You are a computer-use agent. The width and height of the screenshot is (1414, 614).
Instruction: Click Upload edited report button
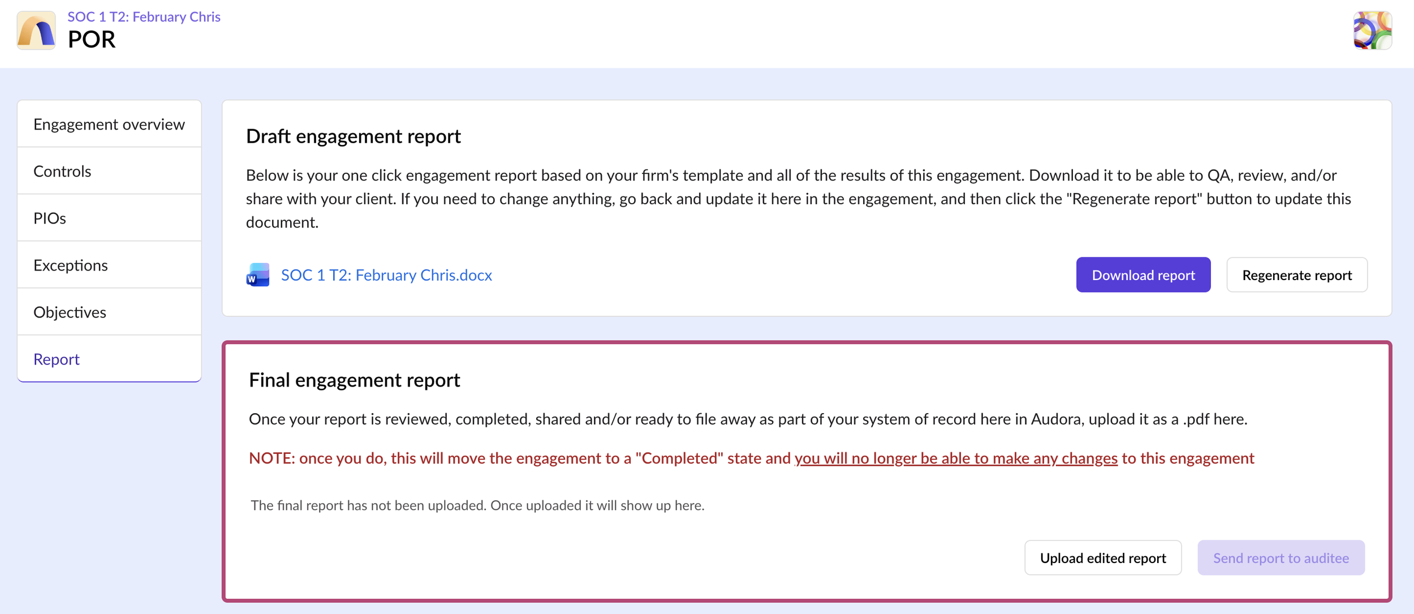1102,558
